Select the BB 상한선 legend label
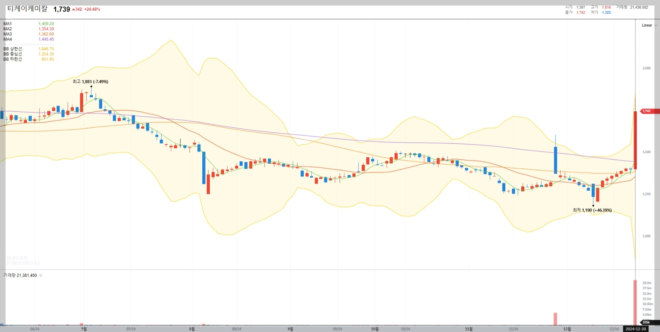Viewport: 660px width, 332px height. click(x=13, y=49)
